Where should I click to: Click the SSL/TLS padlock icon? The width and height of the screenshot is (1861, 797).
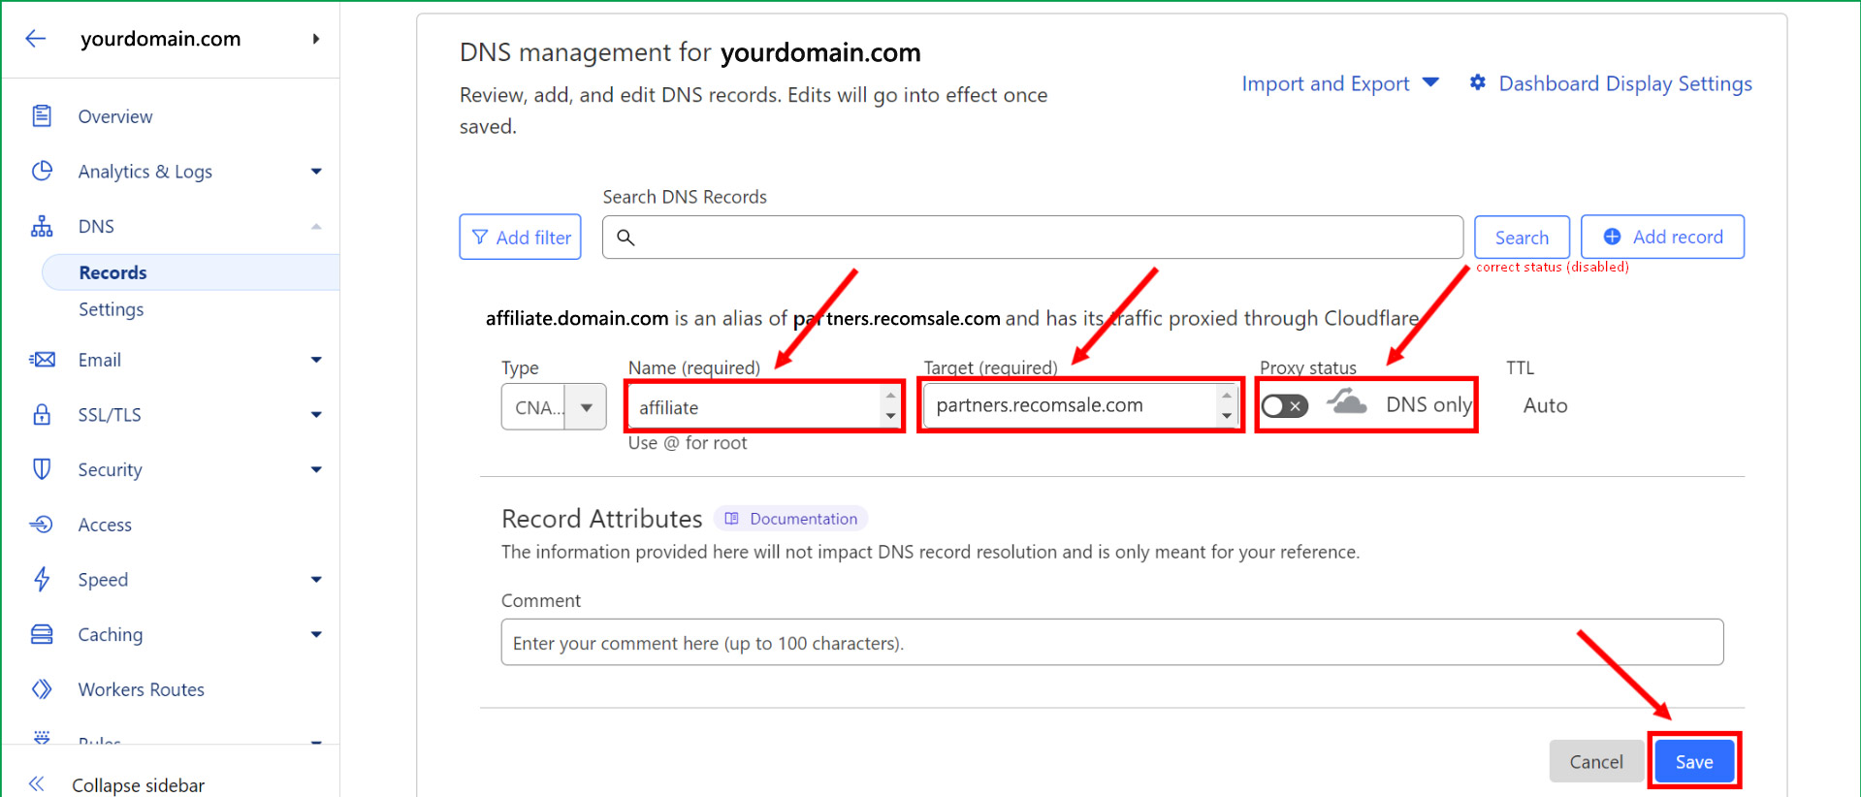coord(42,415)
